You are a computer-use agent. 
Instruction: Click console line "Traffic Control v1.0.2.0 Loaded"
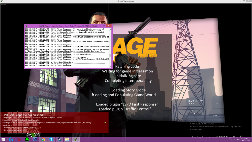coord(65,32)
